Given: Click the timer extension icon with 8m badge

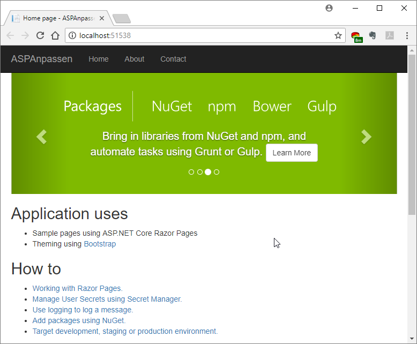Looking at the screenshot, I should point(356,36).
